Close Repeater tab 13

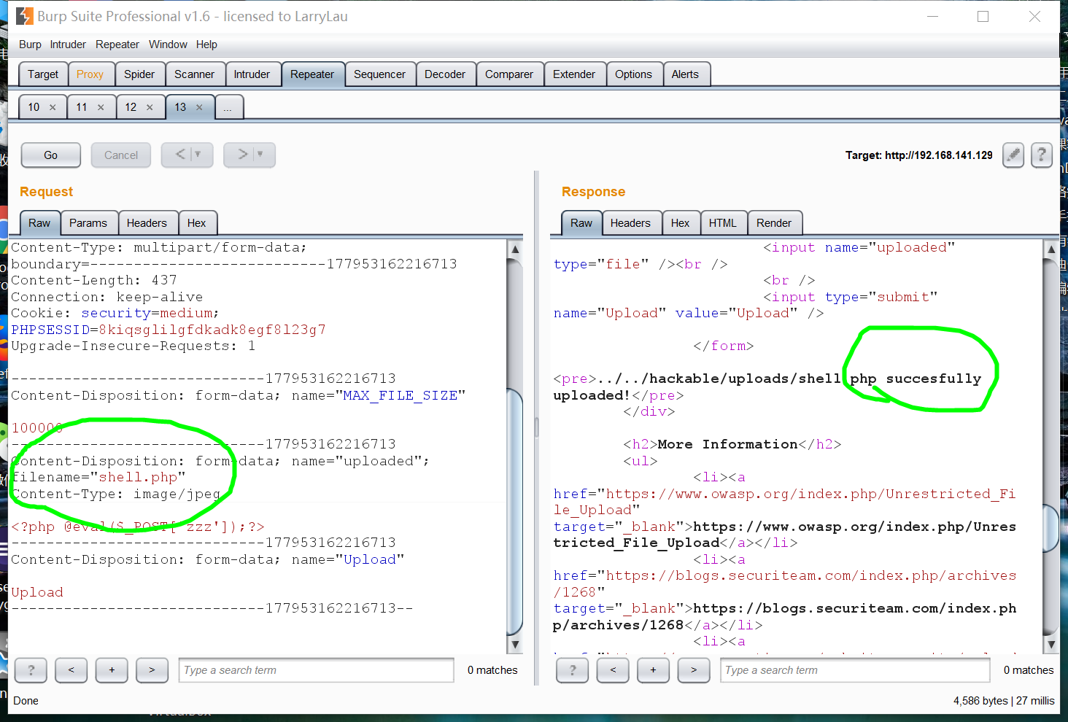(x=199, y=107)
